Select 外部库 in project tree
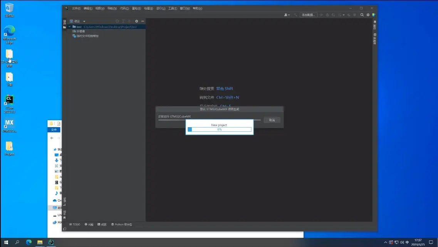438x247 pixels. tap(79, 31)
